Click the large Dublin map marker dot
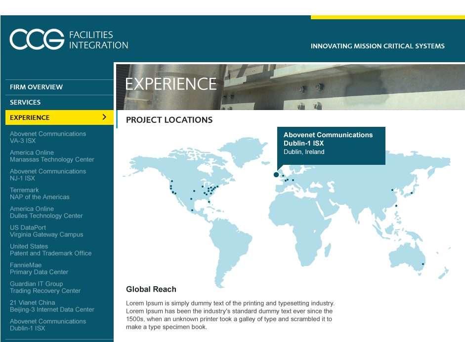The image size is (465, 342). pos(276,175)
